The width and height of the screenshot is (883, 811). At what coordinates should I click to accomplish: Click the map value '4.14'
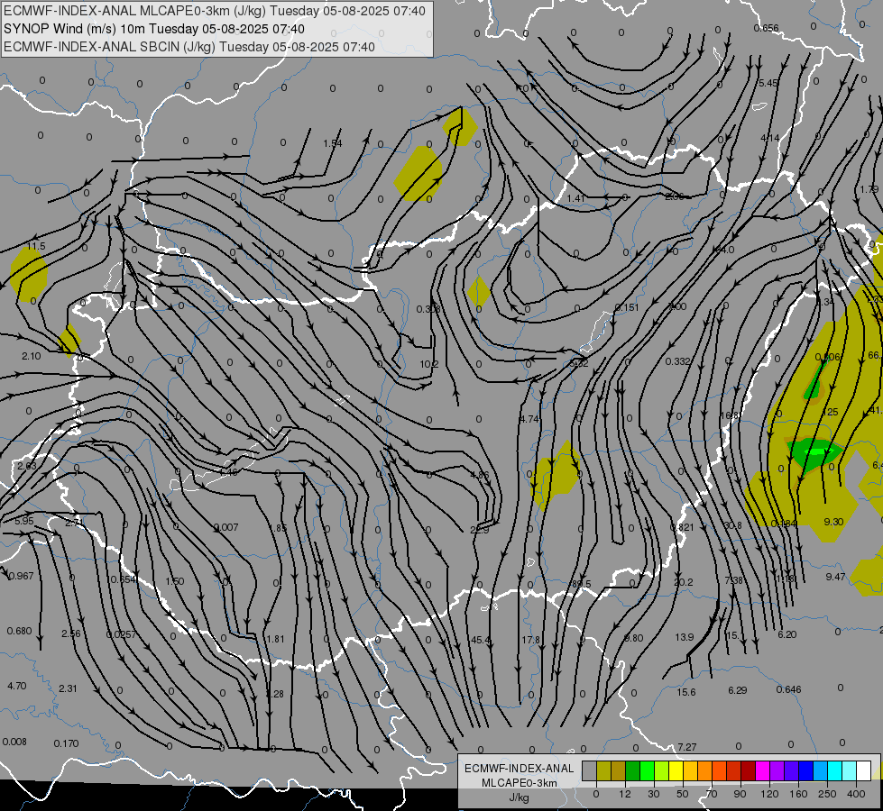pos(770,138)
